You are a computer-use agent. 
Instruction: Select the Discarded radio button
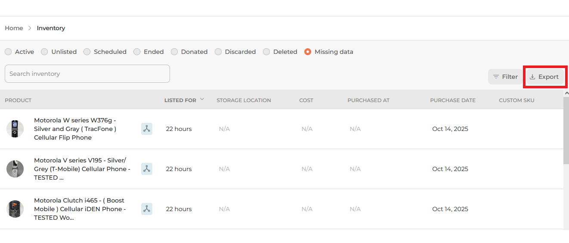[x=218, y=52]
